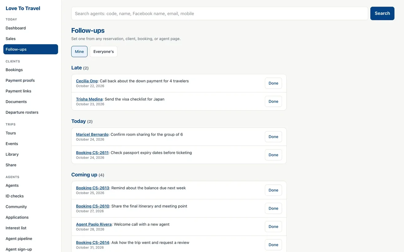Open the Cecilia Ong client link
This screenshot has height=252, width=404.
click(87, 81)
